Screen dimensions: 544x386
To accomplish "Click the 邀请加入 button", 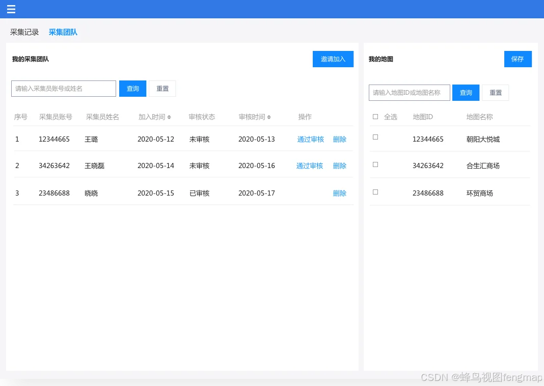I will [333, 59].
